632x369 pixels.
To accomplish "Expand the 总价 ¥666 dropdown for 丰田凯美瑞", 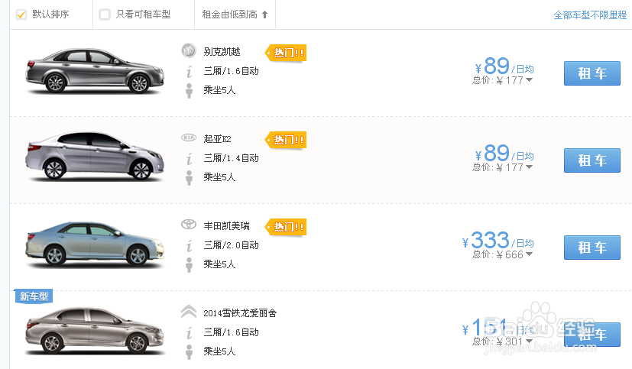I will pyautogui.click(x=530, y=254).
